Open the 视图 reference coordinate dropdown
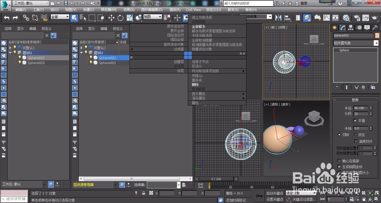This screenshot has width=381, height=203. tap(153, 17)
